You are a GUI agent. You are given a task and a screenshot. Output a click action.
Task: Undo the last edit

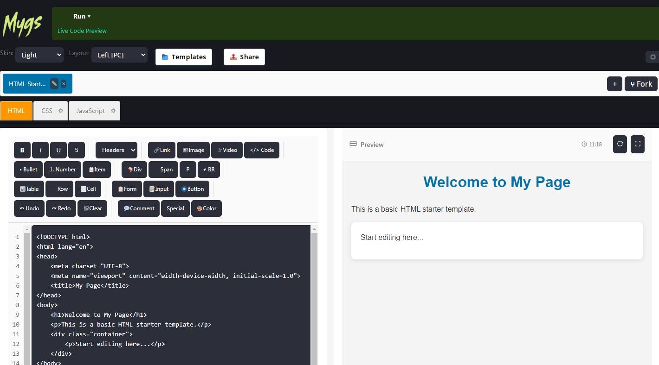coord(29,208)
